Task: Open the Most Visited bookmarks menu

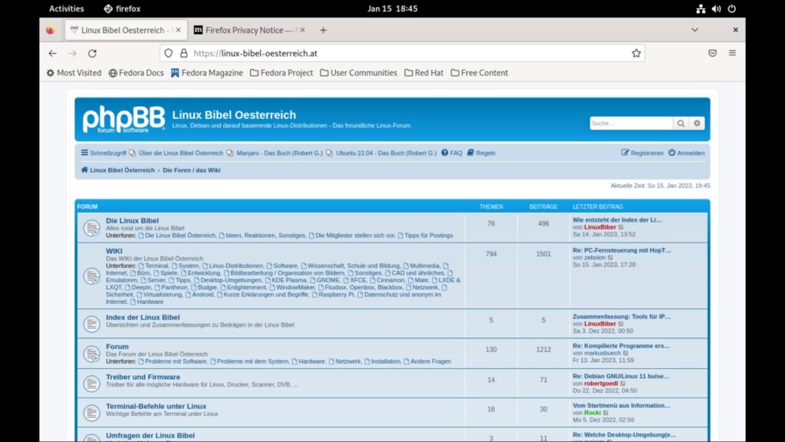Action: coord(74,73)
